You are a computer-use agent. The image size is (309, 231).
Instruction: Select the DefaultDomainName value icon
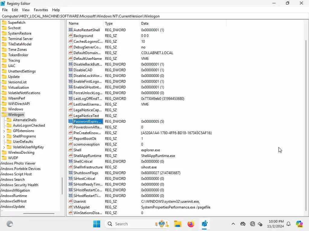[71, 53]
